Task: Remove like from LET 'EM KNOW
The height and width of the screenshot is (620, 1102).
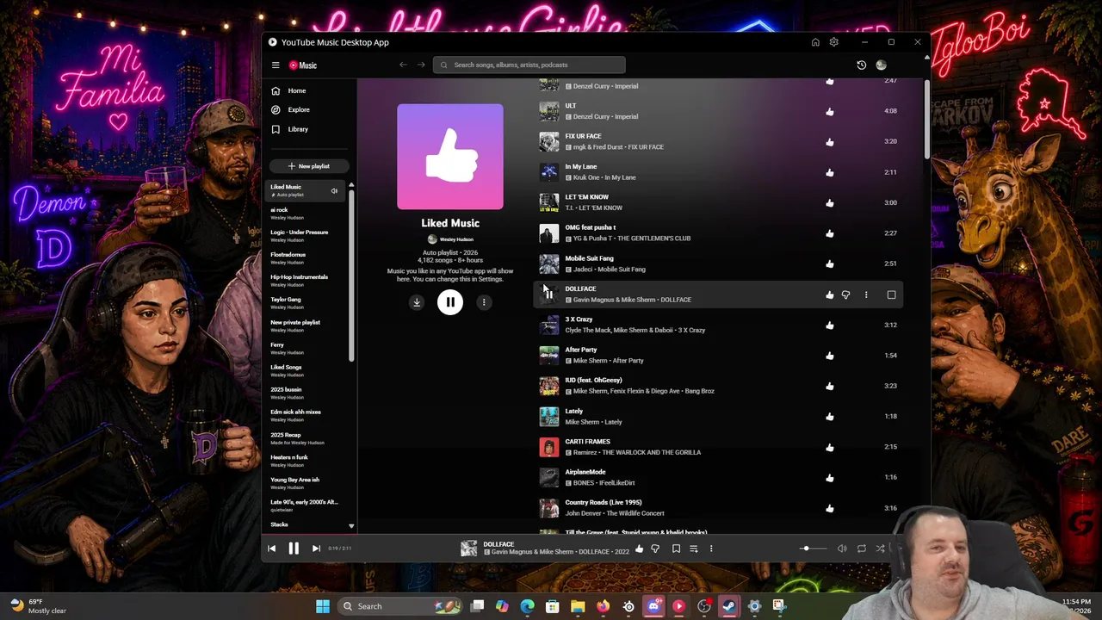Action: 830,202
